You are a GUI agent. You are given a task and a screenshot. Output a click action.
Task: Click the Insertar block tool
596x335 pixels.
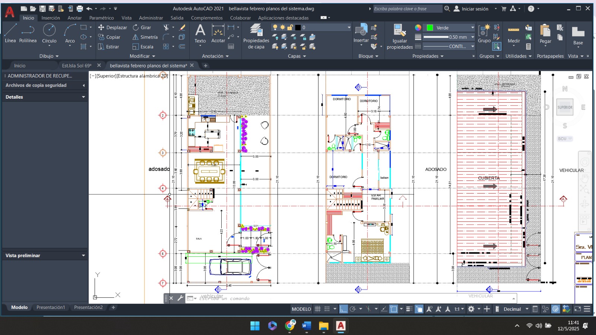point(361,34)
